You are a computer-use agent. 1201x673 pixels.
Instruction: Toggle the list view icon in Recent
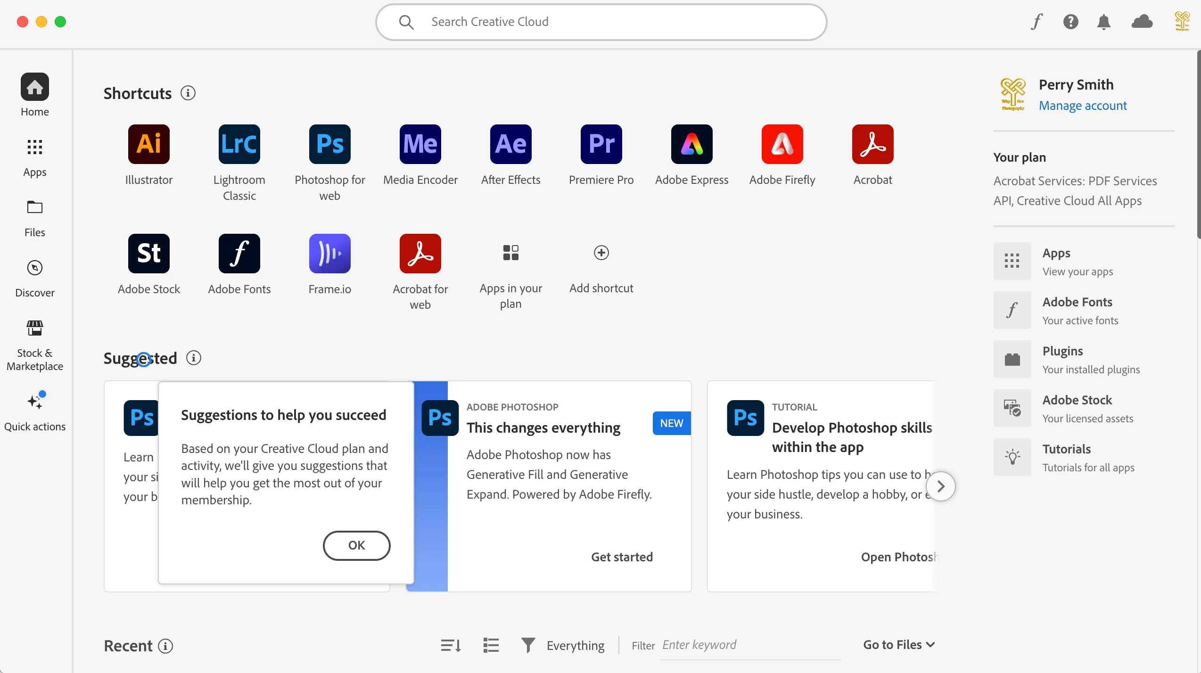pos(491,645)
